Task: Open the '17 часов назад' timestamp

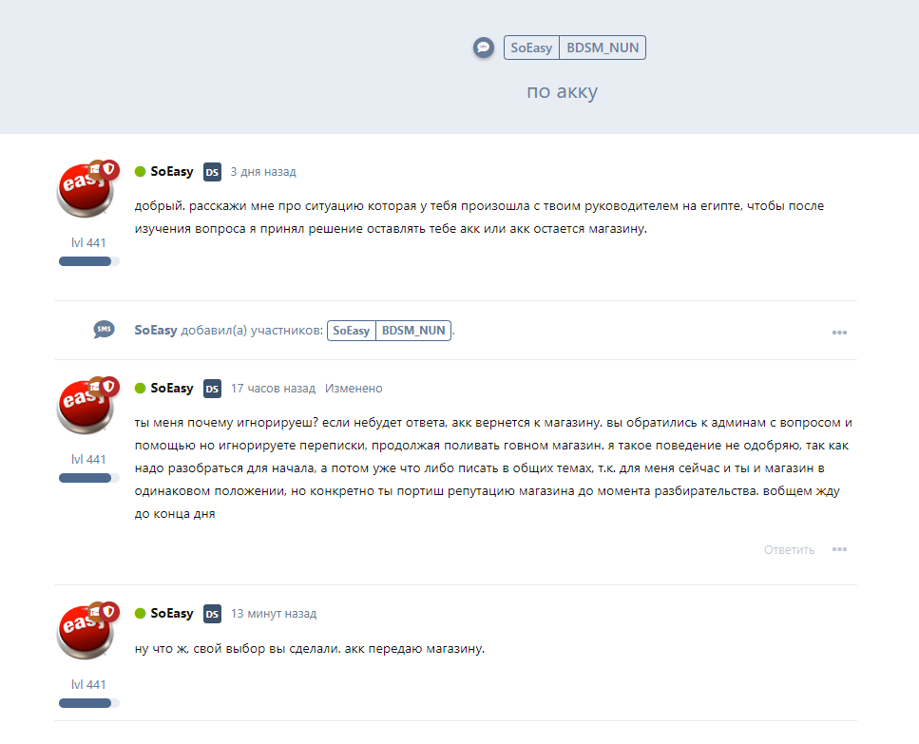Action: click(x=273, y=389)
